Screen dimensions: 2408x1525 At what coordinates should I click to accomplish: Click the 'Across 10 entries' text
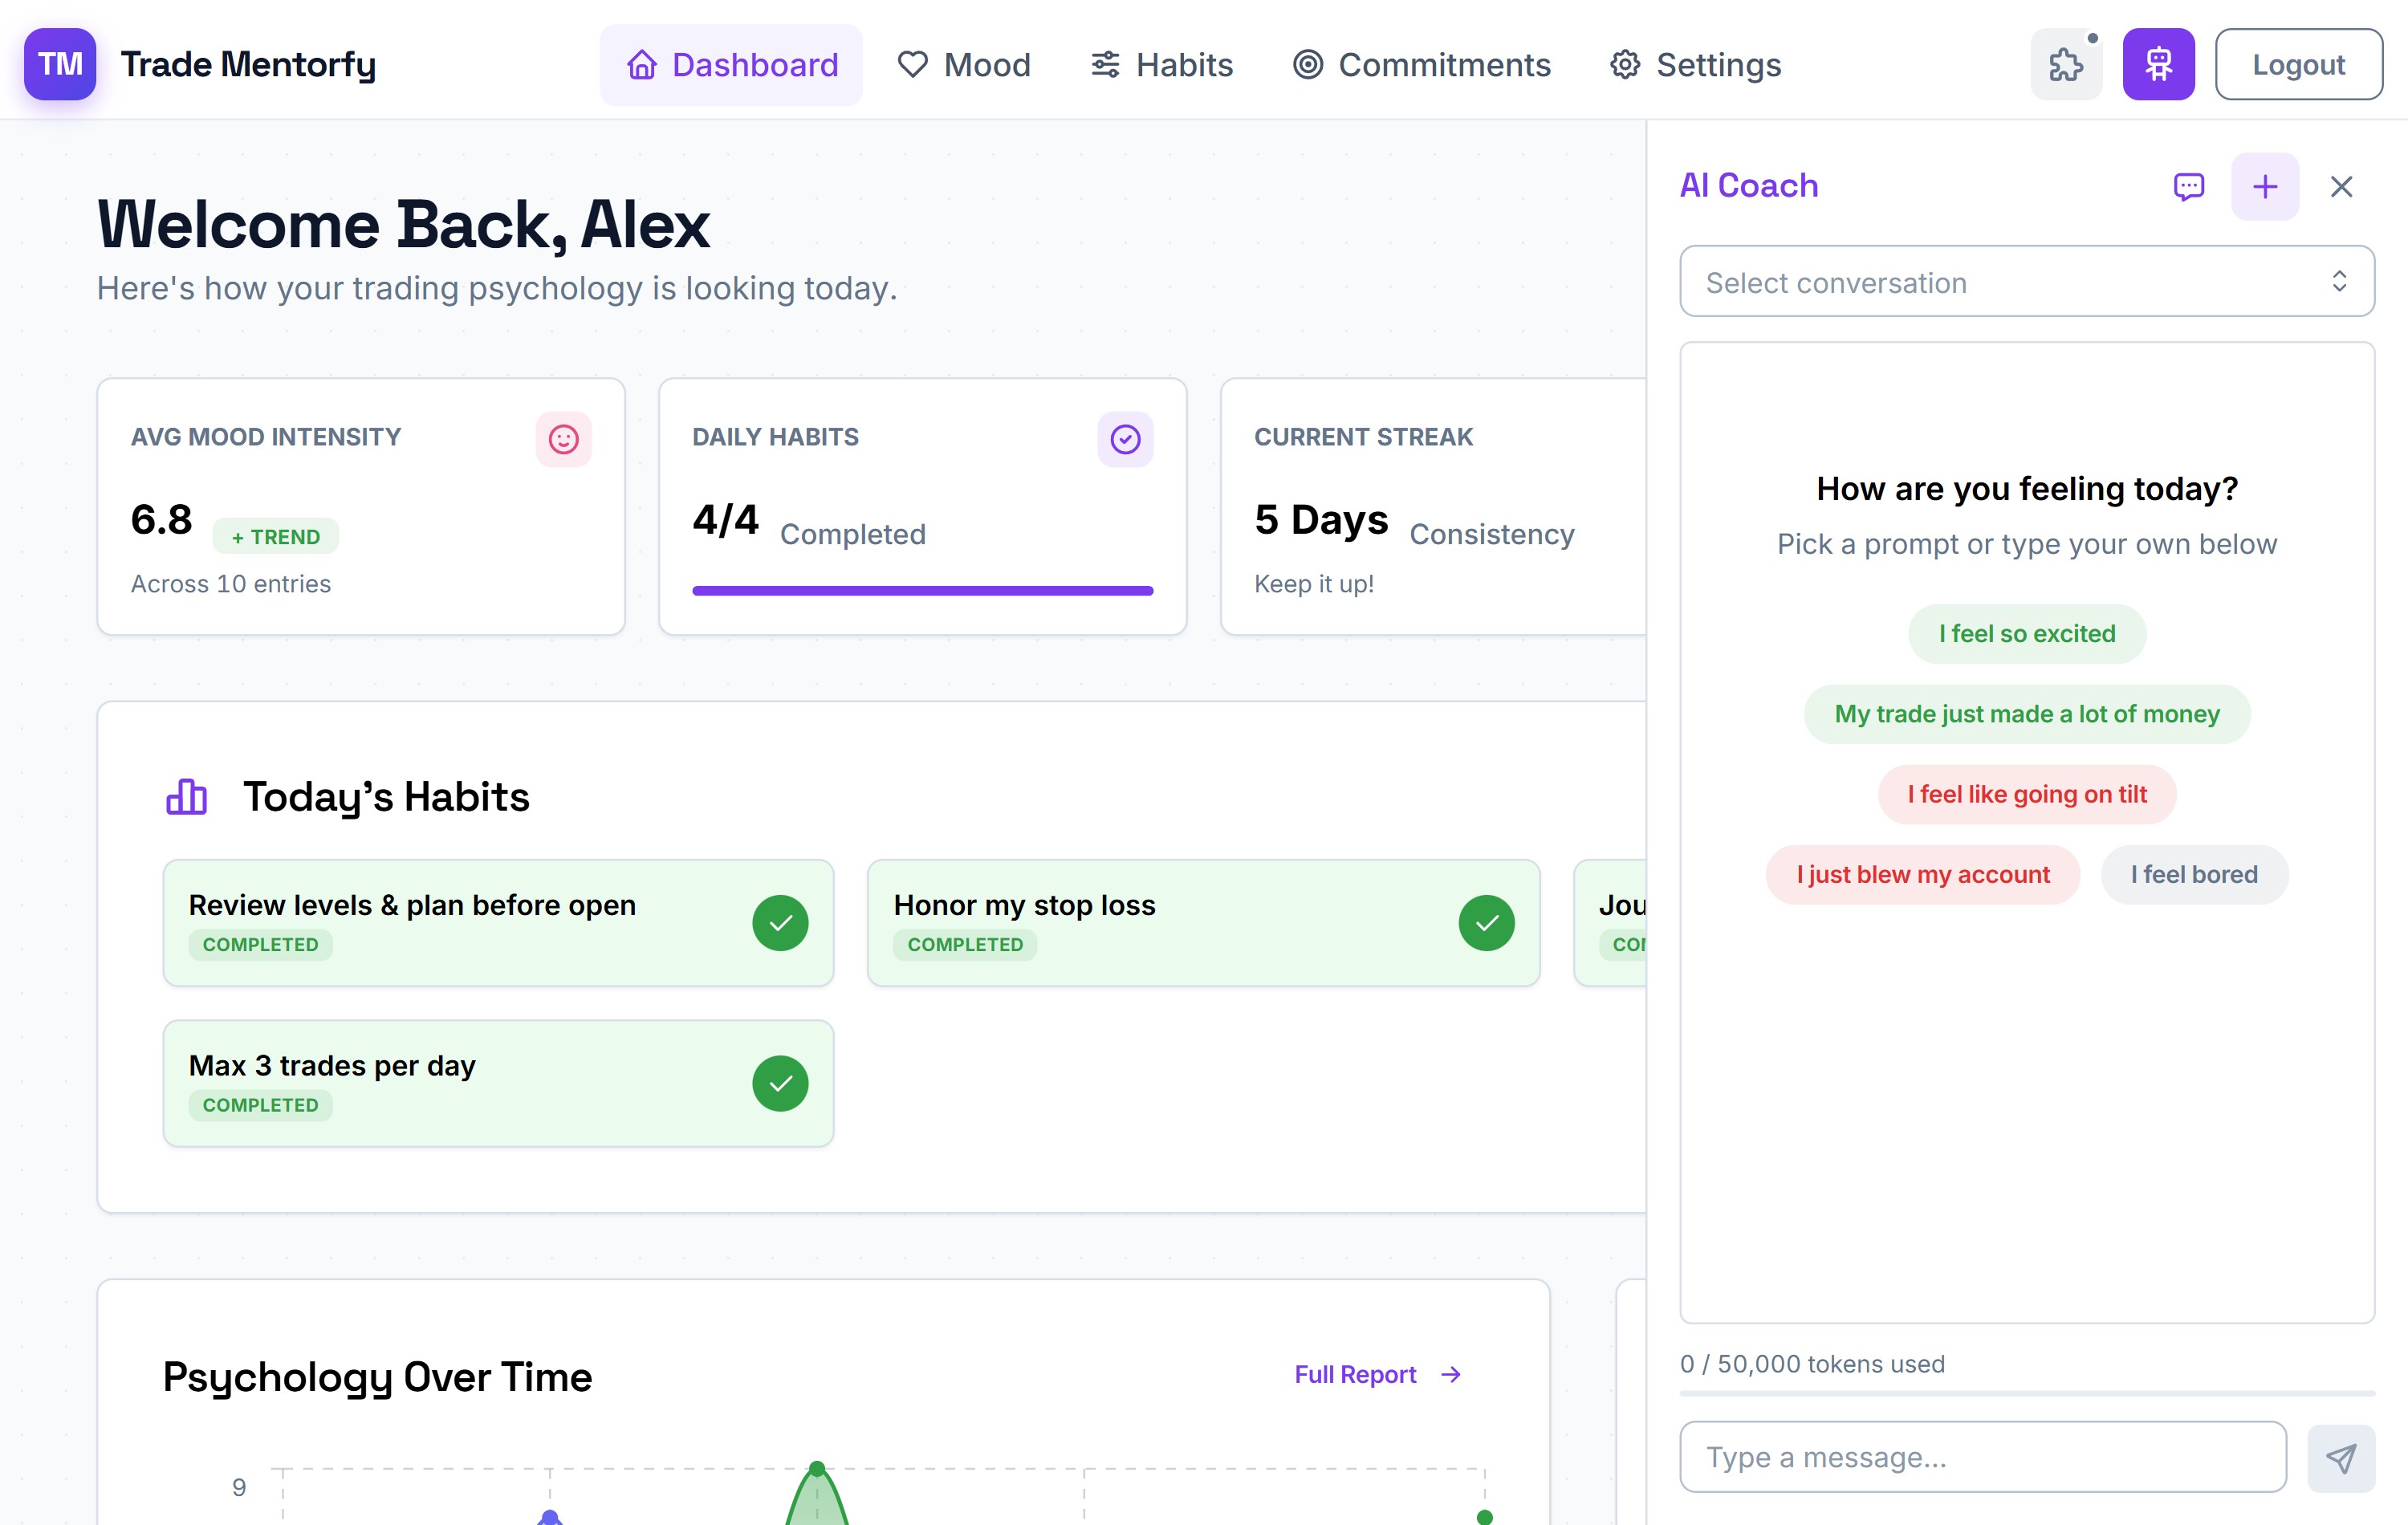[231, 584]
